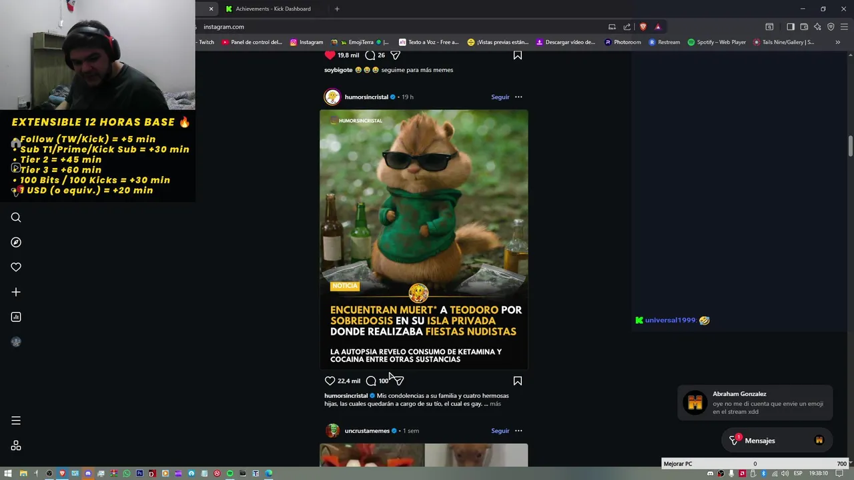Share the humorsincristal post via paper plane
Image resolution: width=854 pixels, height=480 pixels.
click(x=398, y=381)
